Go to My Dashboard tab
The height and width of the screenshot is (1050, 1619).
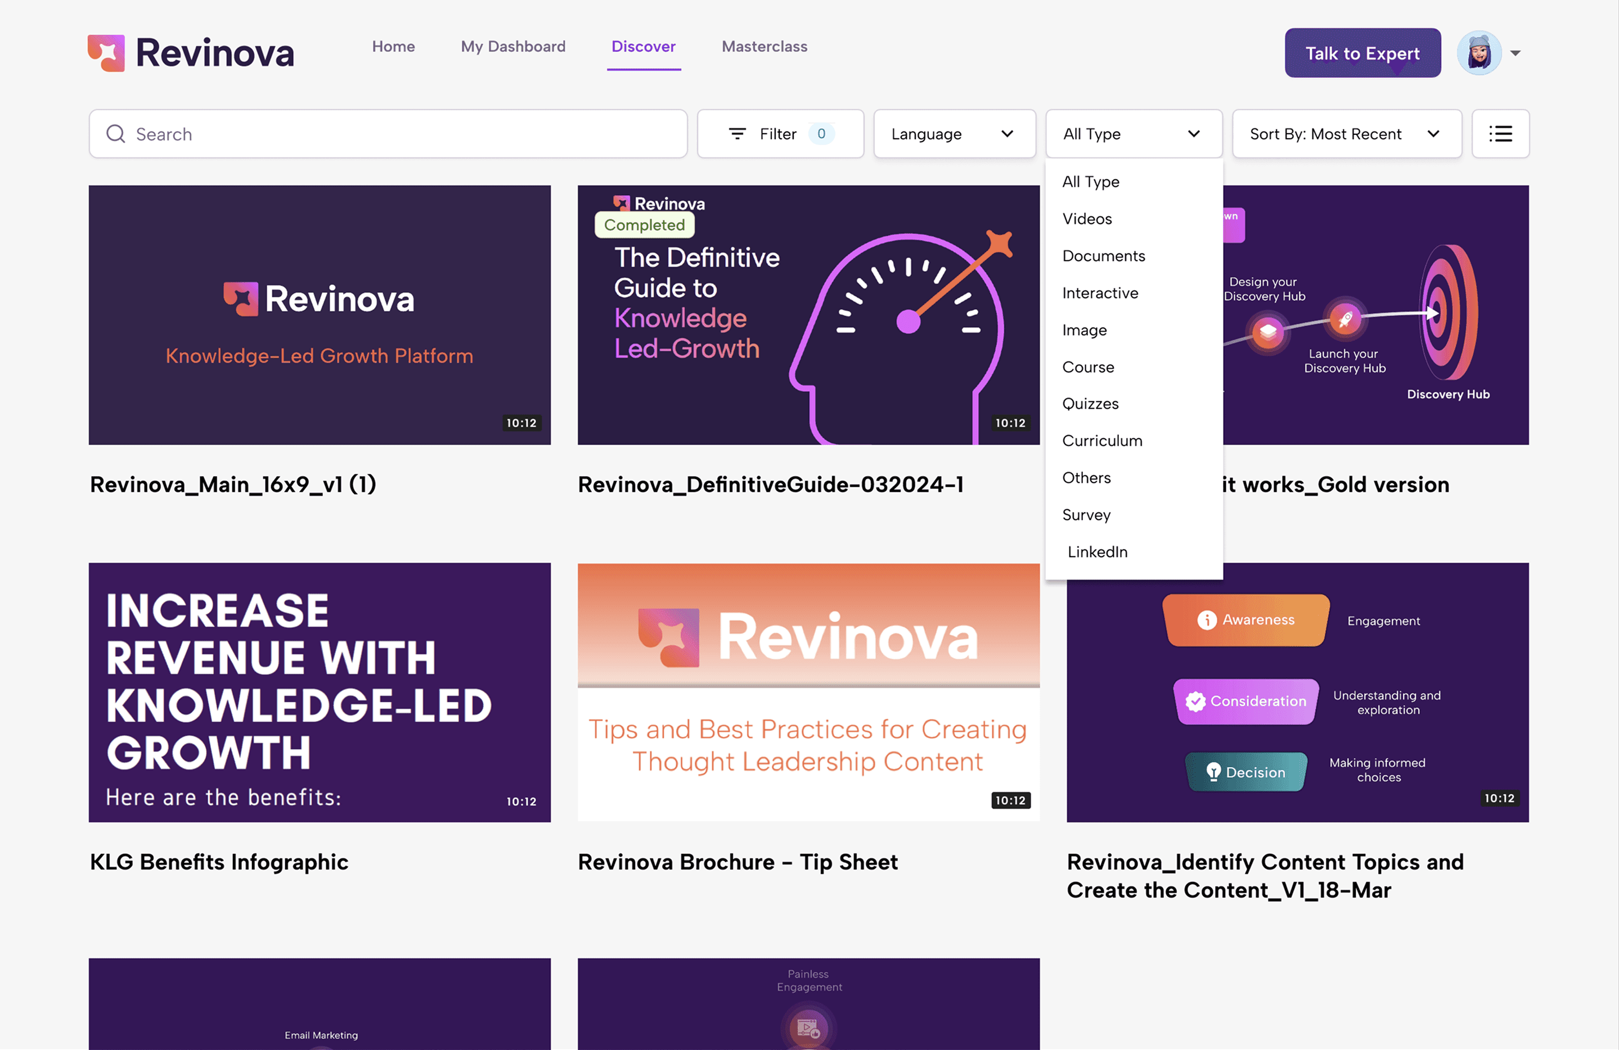pos(513,46)
